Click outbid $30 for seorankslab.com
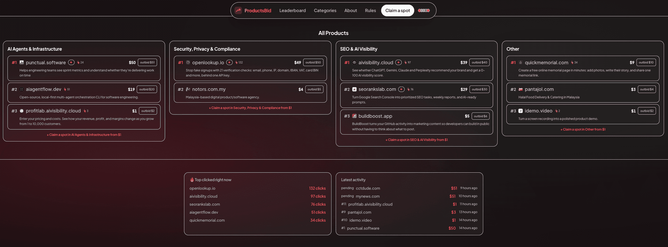The height and width of the screenshot is (247, 668). pyautogui.click(x=479, y=89)
